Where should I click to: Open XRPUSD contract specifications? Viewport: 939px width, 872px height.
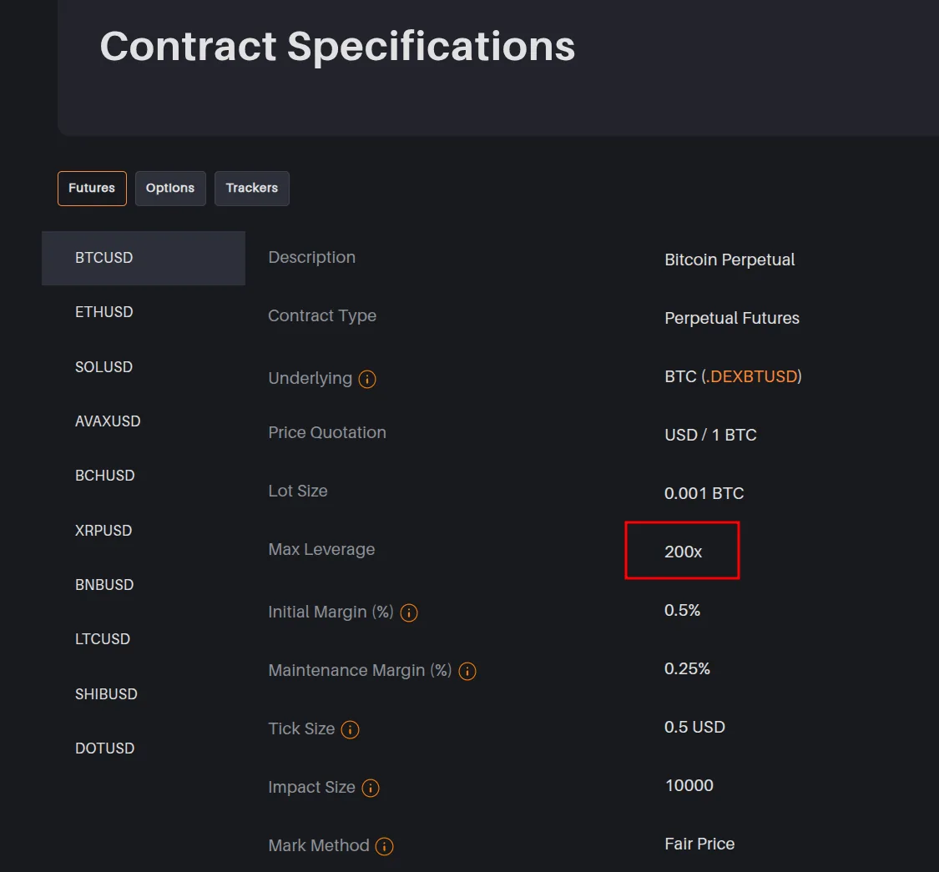click(x=103, y=531)
